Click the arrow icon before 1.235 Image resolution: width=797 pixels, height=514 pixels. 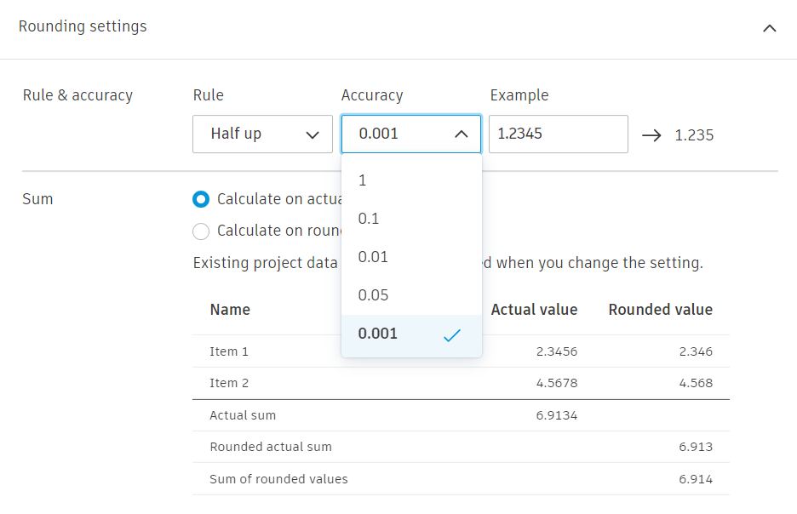pos(651,134)
